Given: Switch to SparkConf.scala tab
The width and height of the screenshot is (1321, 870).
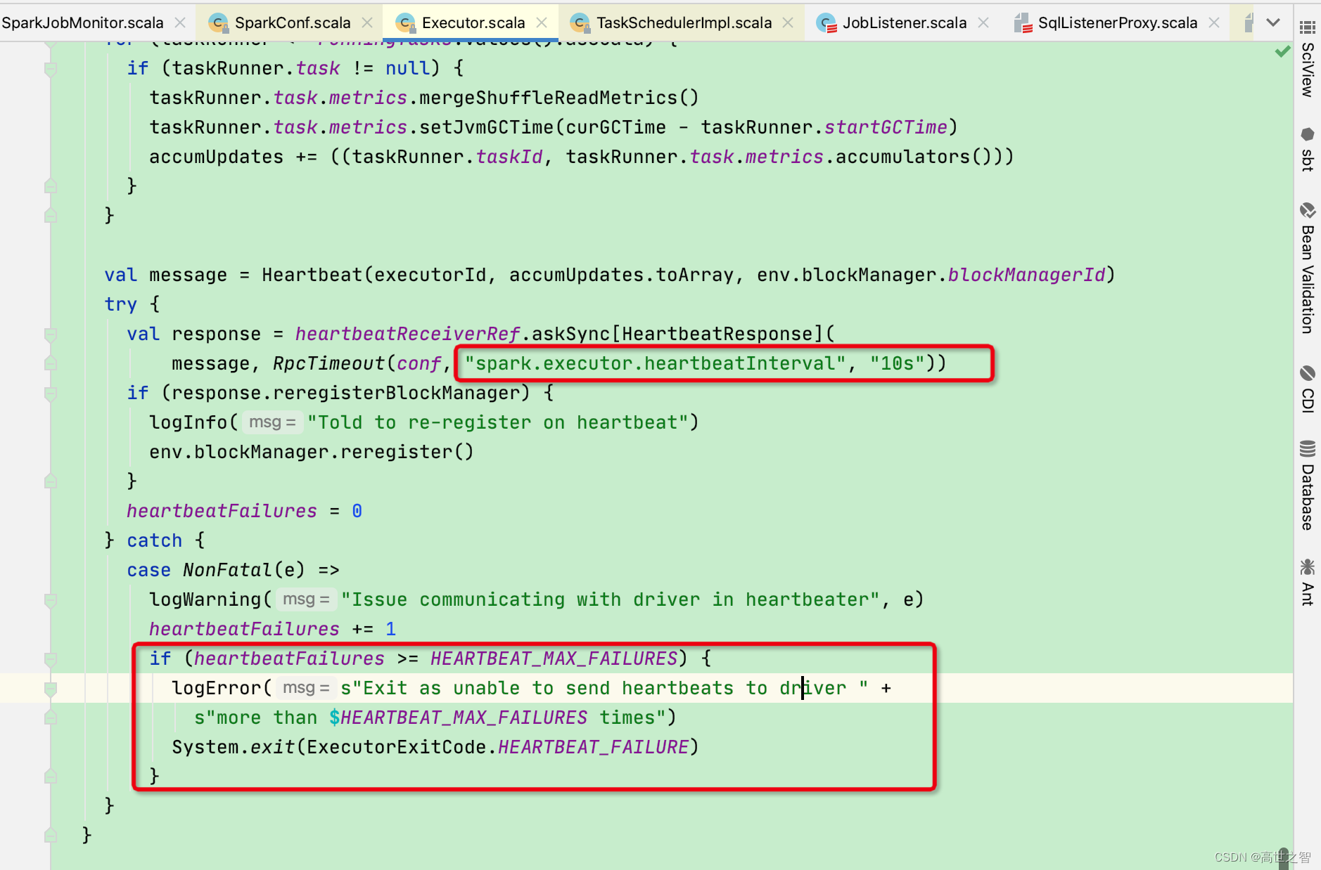Looking at the screenshot, I should coord(293,23).
